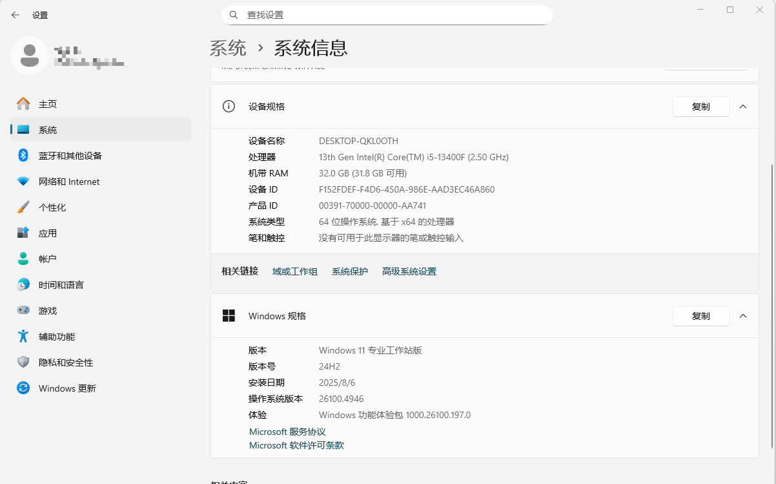
Task: Open Windows 更新 page
Action: [x=101, y=388]
